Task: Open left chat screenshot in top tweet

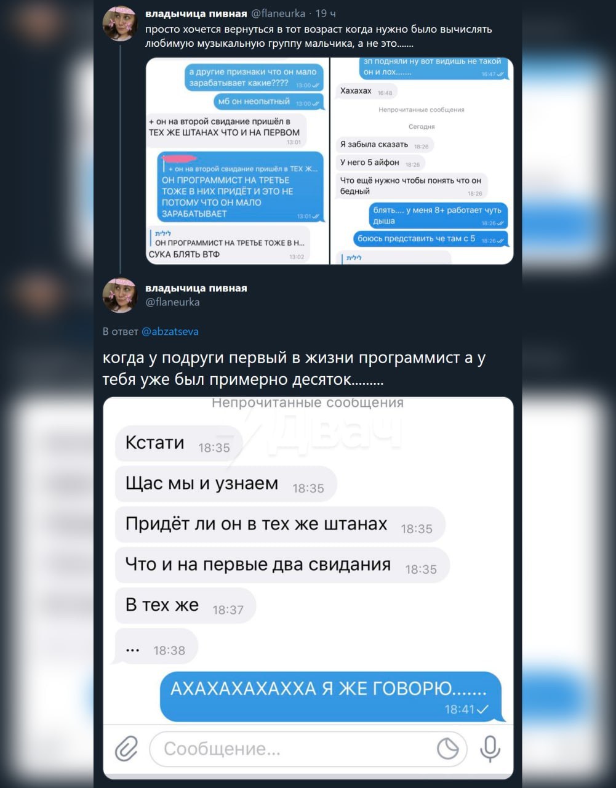Action: [x=238, y=161]
